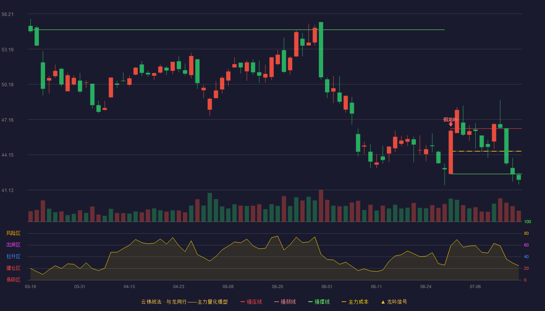Screen dimensions: 545x311
Task: Click the 04-13 date label
Action: pyautogui.click(x=129, y=287)
